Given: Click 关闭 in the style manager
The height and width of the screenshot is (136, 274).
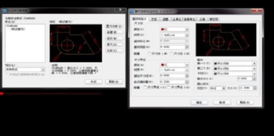Looking at the screenshot, I should (x=93, y=82).
